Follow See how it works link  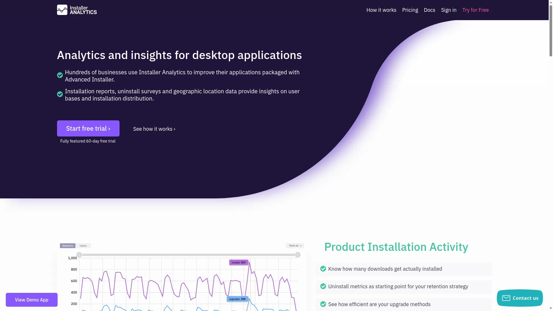[x=154, y=129]
